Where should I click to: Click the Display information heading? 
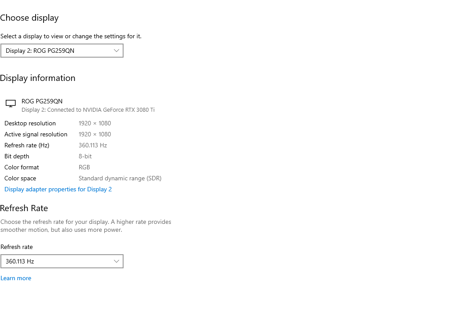coord(38,78)
